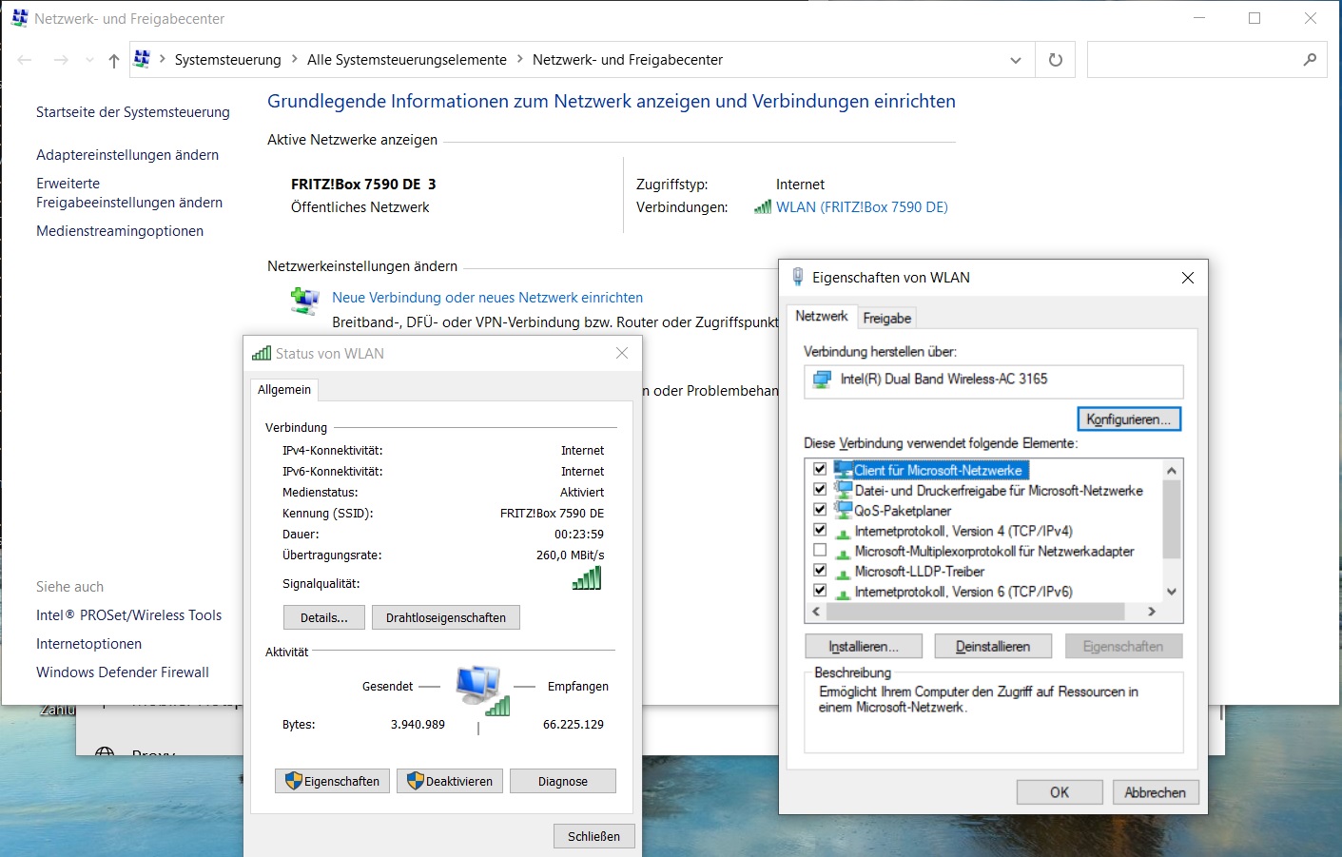Click the Microsoft-LLDP-Treiber icon
The image size is (1342, 857).
843,573
